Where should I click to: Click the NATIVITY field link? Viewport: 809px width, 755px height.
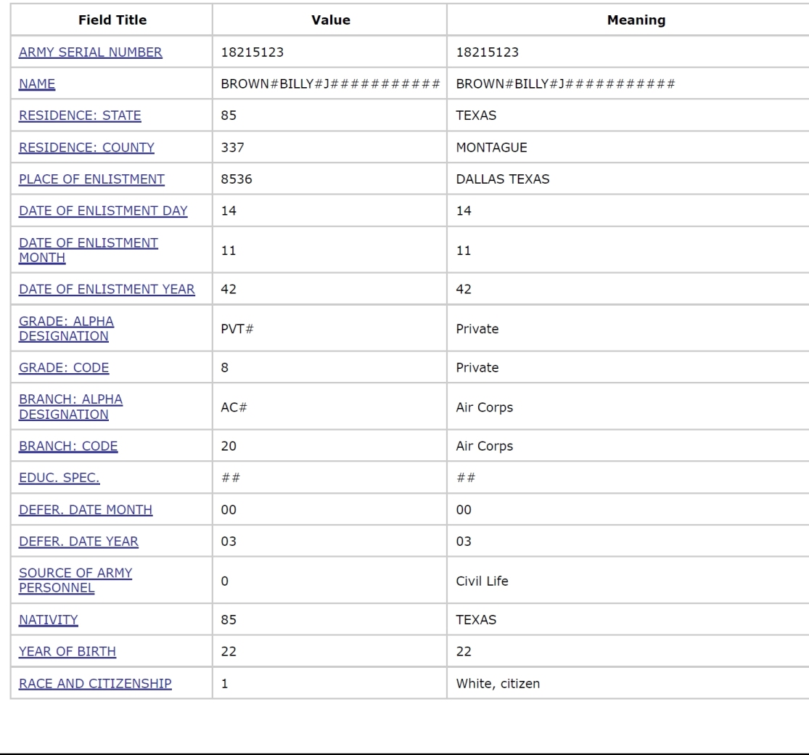pos(49,620)
